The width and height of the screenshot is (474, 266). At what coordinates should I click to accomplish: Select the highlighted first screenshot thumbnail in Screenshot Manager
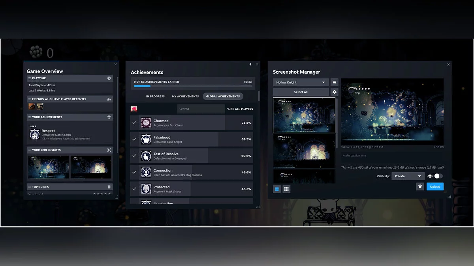(x=304, y=115)
